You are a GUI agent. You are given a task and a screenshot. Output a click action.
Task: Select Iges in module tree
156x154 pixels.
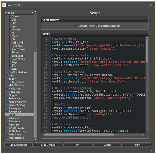click(14, 26)
